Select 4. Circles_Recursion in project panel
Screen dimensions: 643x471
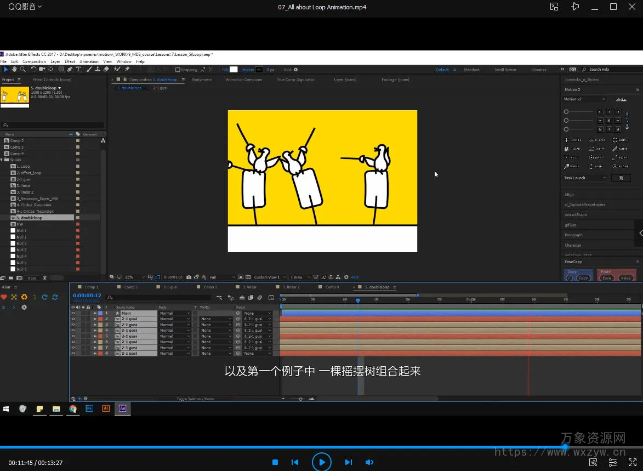click(35, 205)
